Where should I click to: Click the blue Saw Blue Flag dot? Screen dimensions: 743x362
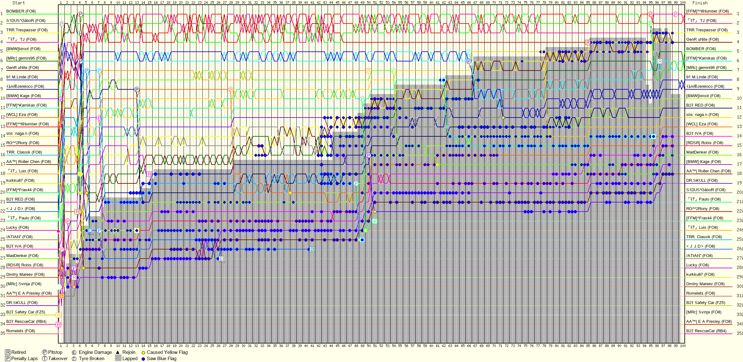(143, 359)
